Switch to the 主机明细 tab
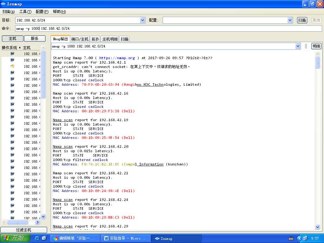Image resolution: width=324 pixels, height=243 pixels. [110, 39]
